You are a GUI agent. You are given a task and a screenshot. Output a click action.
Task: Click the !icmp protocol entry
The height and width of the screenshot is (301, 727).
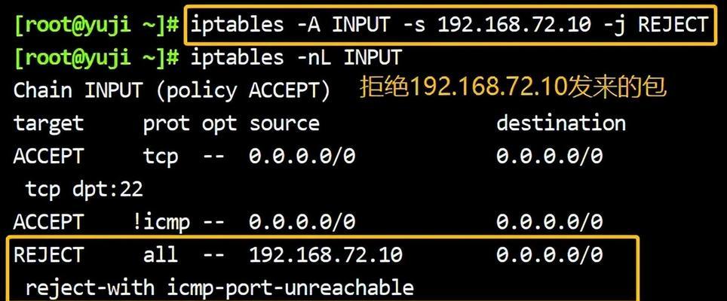pyautogui.click(x=161, y=223)
